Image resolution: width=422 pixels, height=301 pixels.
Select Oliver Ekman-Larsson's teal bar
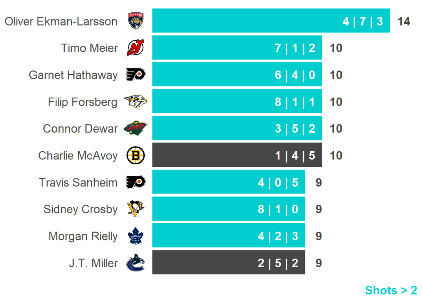coord(247,21)
